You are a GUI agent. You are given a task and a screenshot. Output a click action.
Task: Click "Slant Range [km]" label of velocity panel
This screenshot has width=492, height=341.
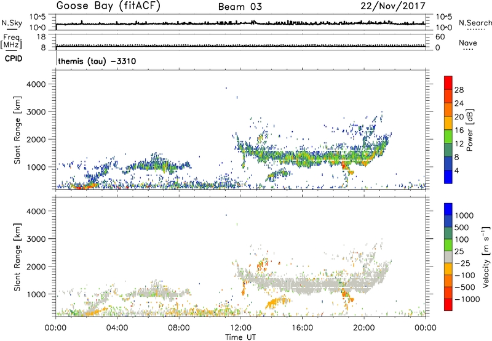click(x=17, y=257)
